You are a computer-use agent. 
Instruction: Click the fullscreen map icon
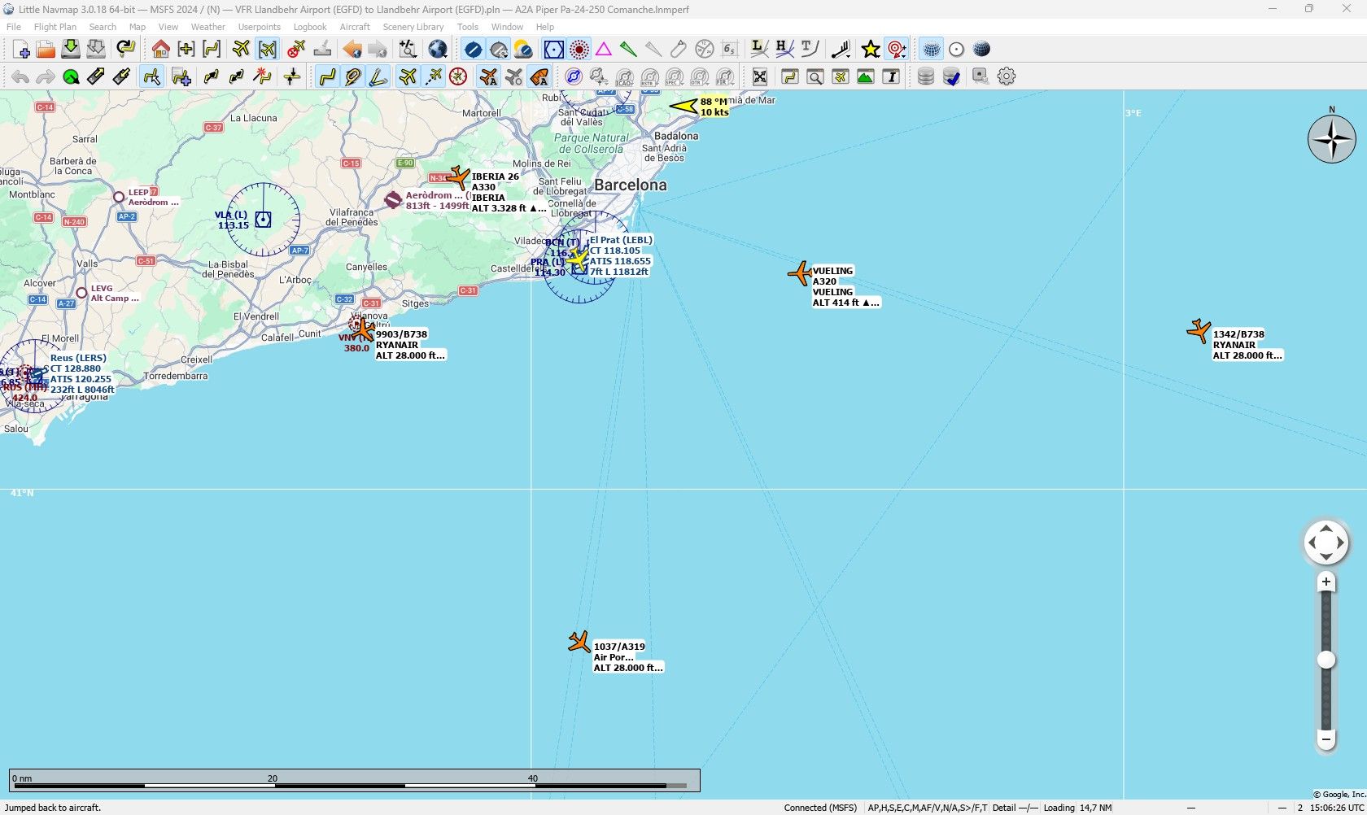pos(760,77)
